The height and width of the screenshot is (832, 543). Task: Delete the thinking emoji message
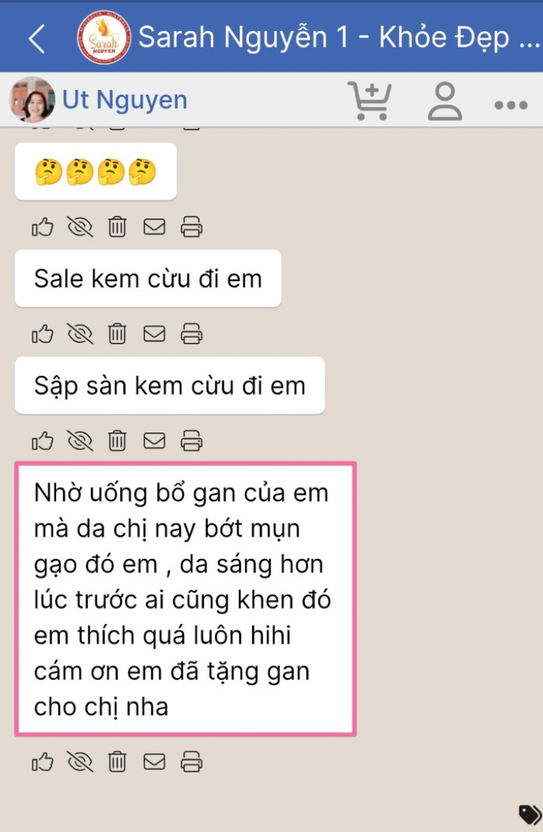pyautogui.click(x=117, y=227)
